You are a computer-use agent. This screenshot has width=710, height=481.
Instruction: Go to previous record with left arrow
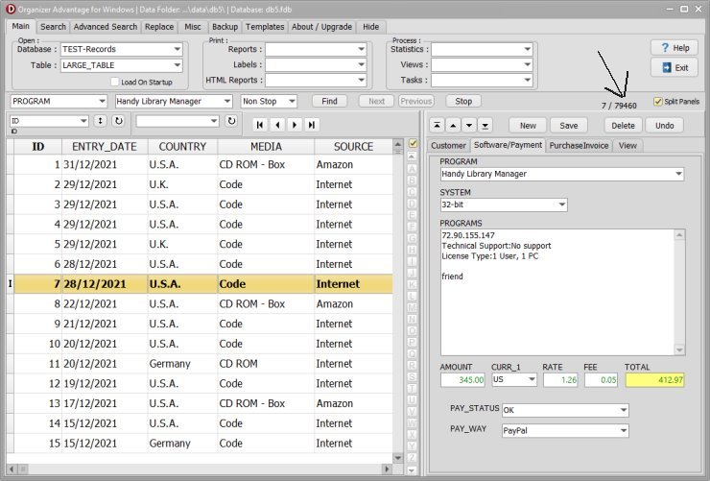pyautogui.click(x=277, y=125)
